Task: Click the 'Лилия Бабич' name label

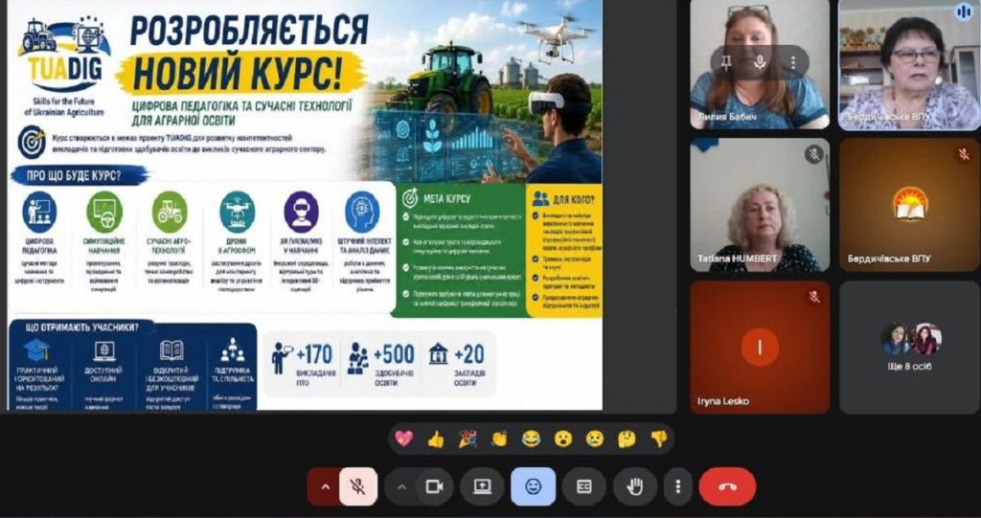Action: 726,117
